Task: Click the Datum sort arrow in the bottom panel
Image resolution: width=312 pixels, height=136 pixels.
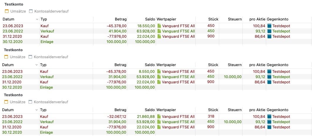Action: pos(37,110)
